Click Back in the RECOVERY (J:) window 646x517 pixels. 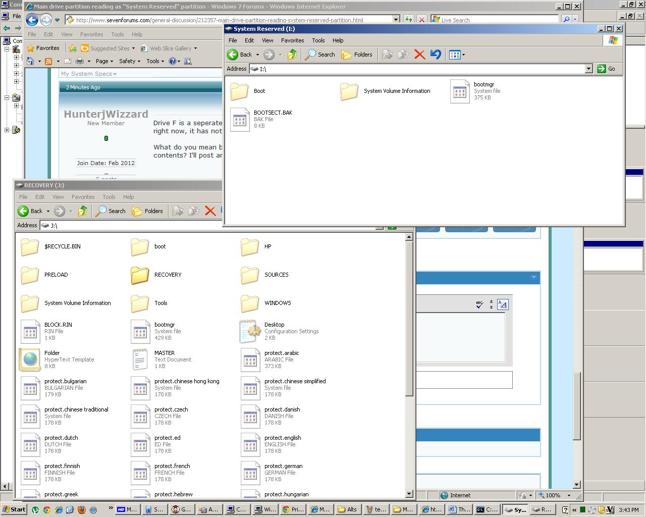[x=30, y=211]
